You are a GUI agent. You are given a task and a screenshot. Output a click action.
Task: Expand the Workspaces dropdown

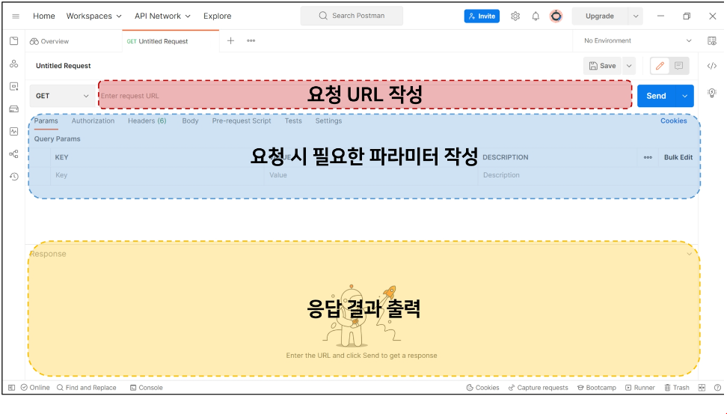(x=93, y=16)
